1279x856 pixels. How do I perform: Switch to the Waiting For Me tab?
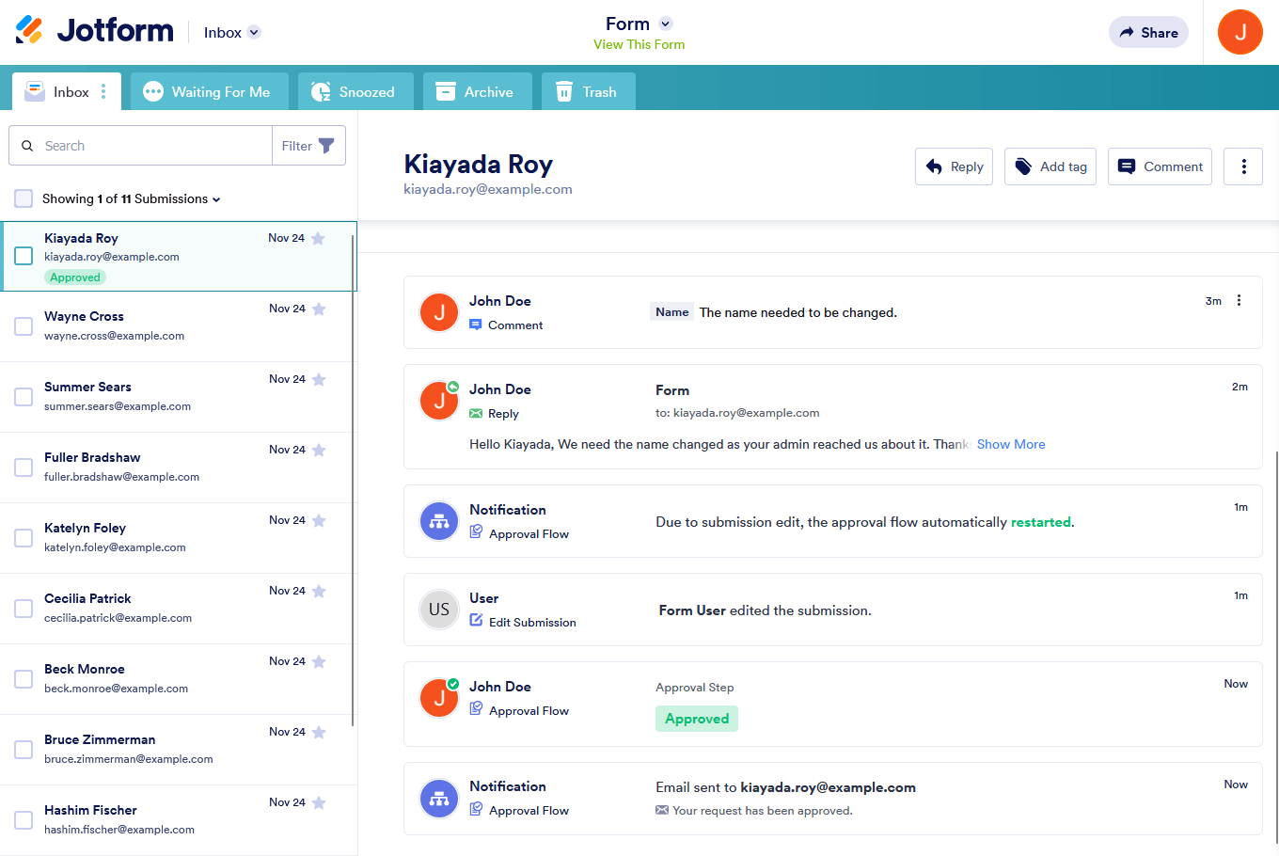207,92
